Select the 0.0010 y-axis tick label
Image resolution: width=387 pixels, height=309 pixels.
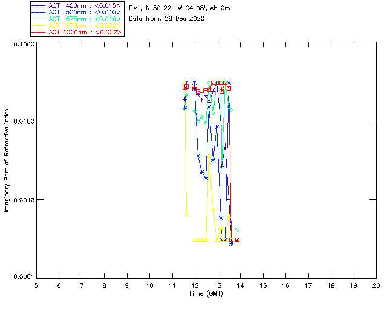click(21, 200)
